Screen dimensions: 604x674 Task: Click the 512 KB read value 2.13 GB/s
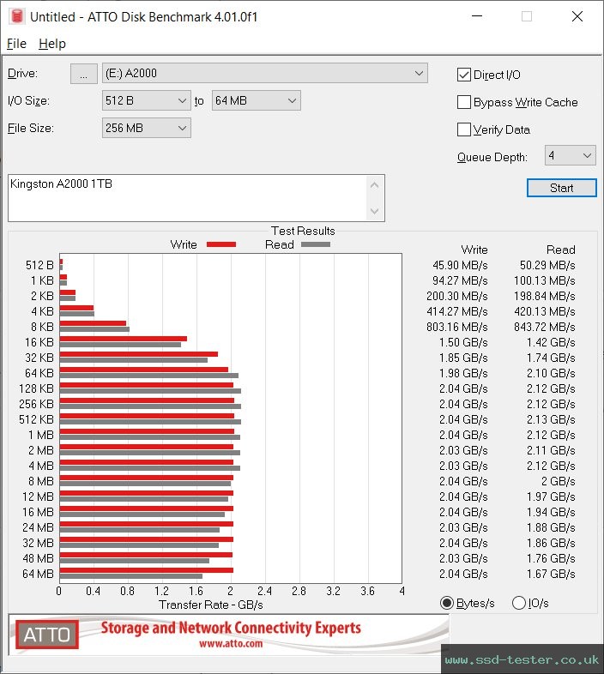(551, 419)
